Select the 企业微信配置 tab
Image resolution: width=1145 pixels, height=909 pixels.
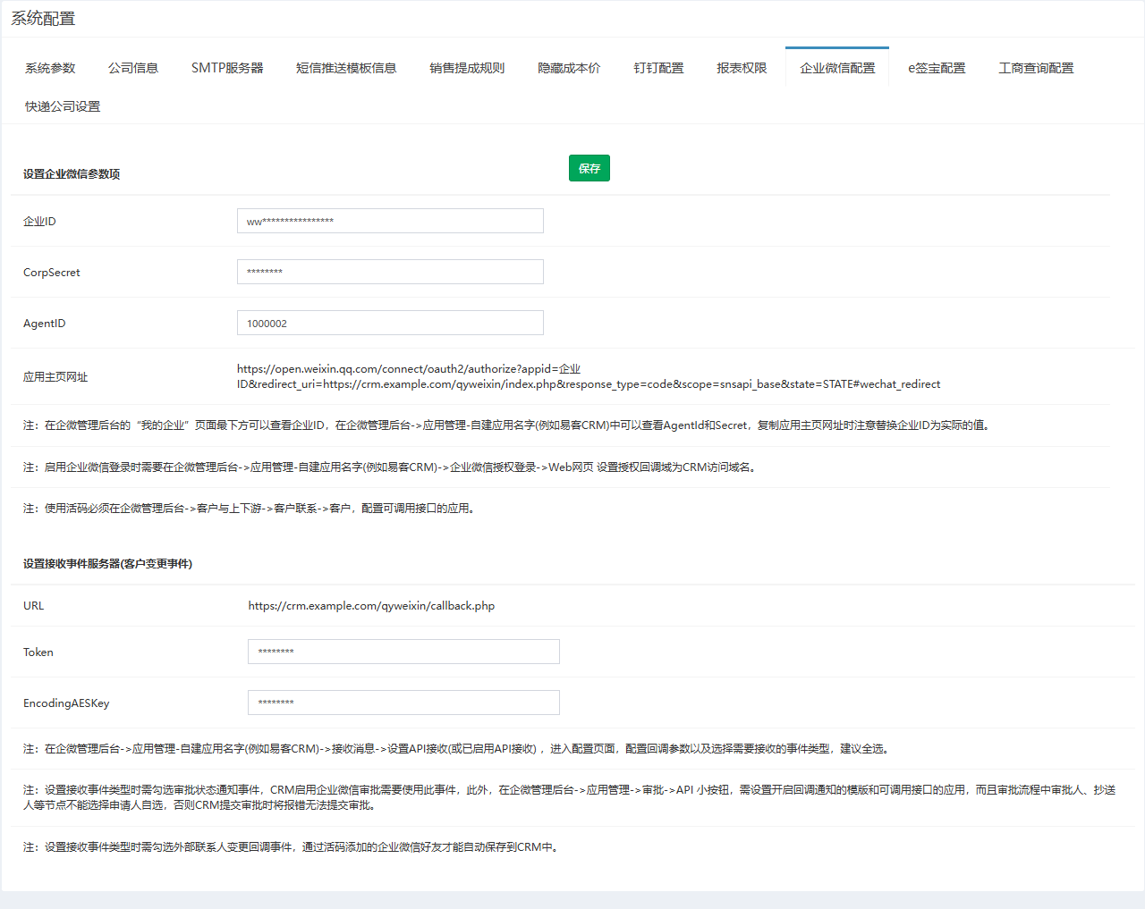[x=837, y=68]
